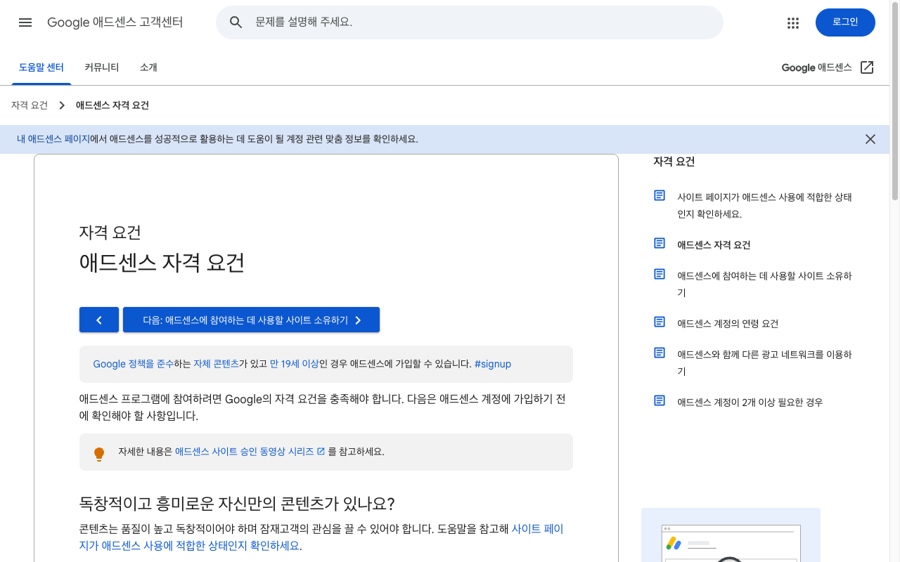Click the lightbulb tip icon

pyautogui.click(x=99, y=454)
